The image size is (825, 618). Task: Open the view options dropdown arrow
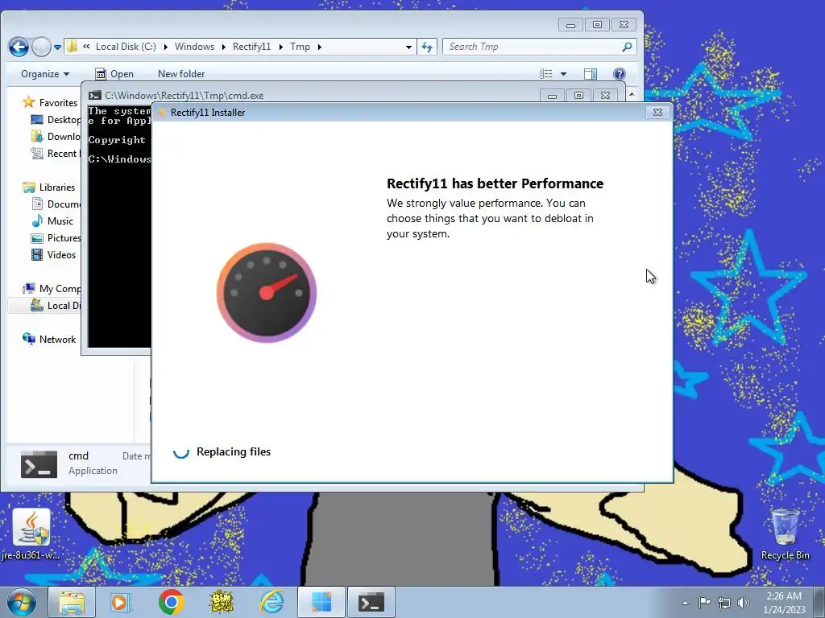[x=563, y=74]
